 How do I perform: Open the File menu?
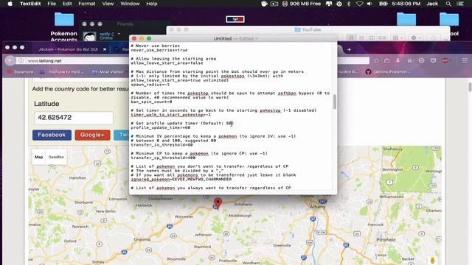point(52,4)
